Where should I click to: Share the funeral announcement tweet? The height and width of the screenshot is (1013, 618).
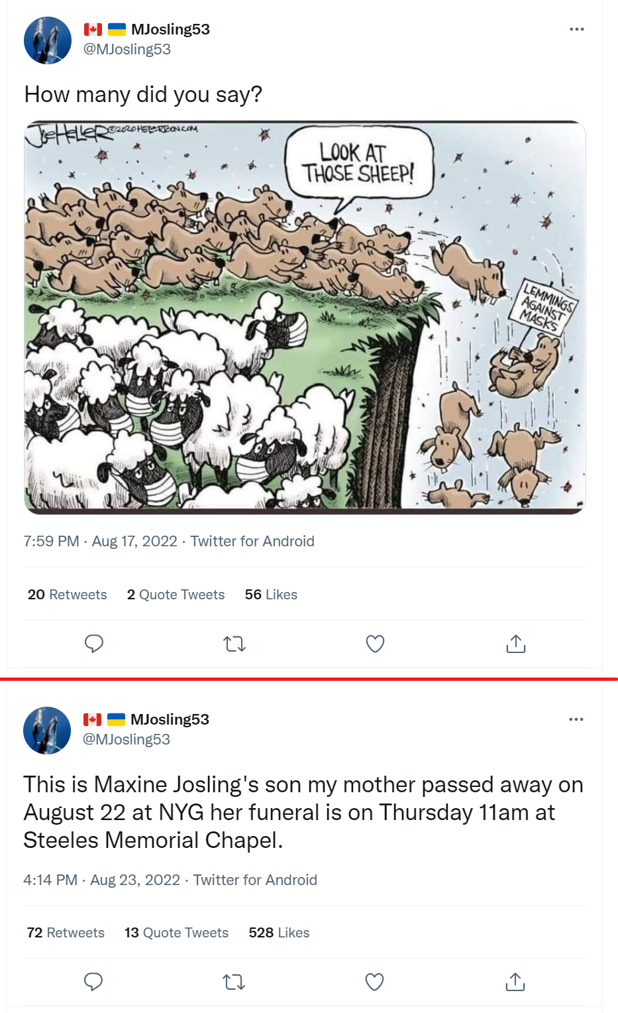[x=515, y=982]
